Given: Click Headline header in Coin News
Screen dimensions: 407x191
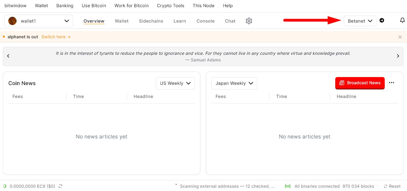Looking at the screenshot, I should tap(143, 96).
